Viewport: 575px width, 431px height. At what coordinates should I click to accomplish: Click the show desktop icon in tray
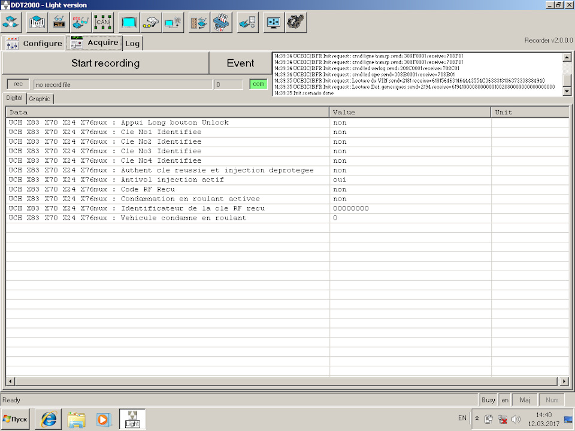(569, 420)
